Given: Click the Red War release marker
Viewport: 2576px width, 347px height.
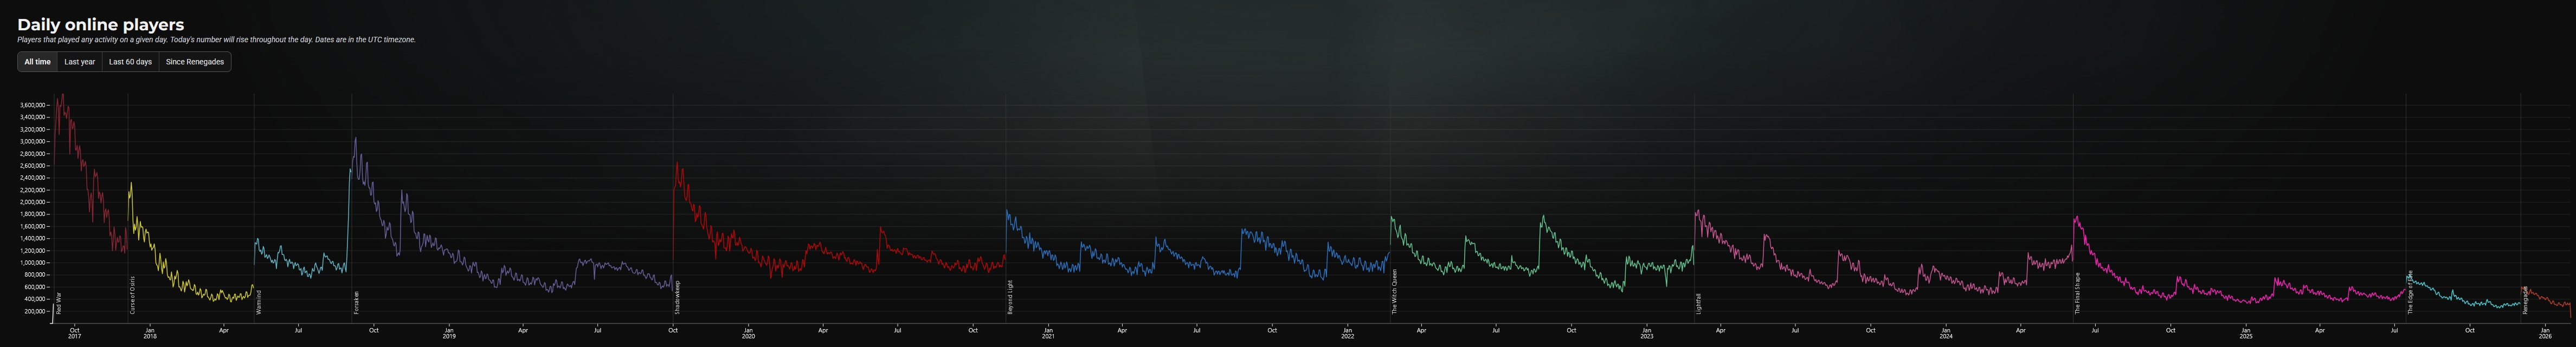Looking at the screenshot, I should click(59, 303).
